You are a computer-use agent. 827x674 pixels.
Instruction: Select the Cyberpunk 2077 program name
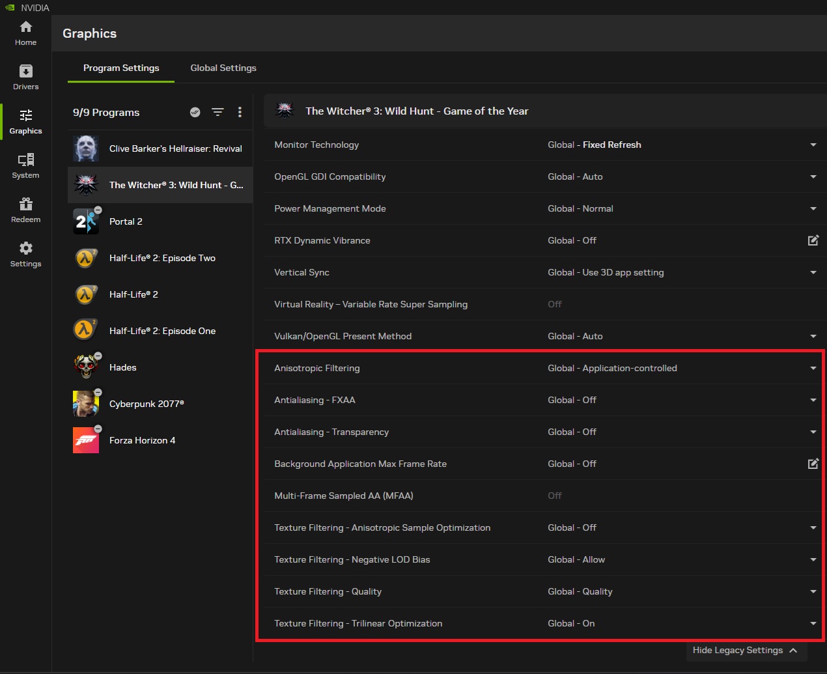pyautogui.click(x=147, y=404)
